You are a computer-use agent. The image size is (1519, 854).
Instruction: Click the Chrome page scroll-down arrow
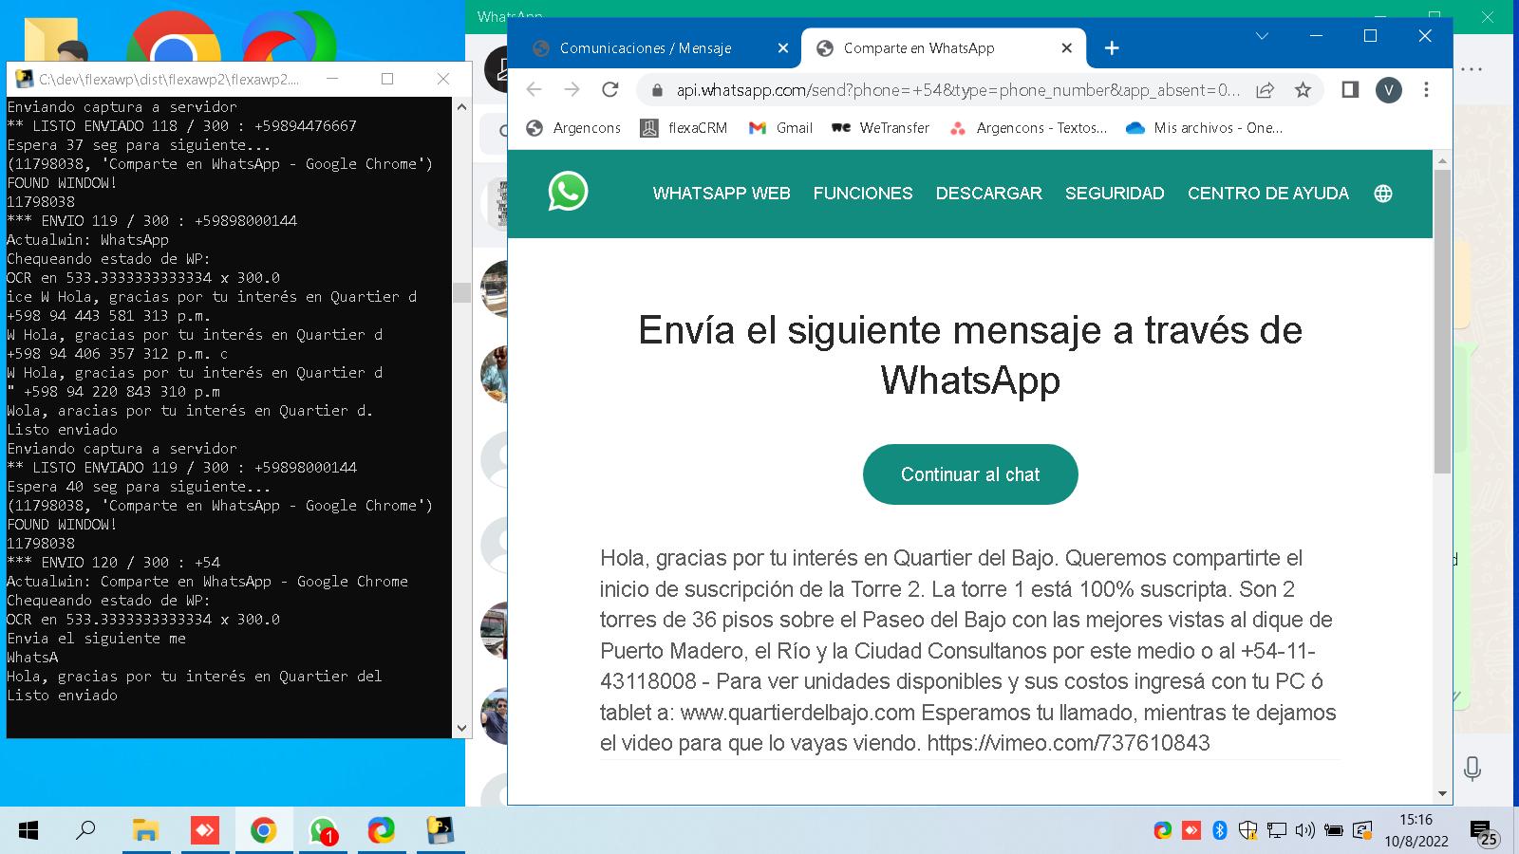click(1442, 793)
